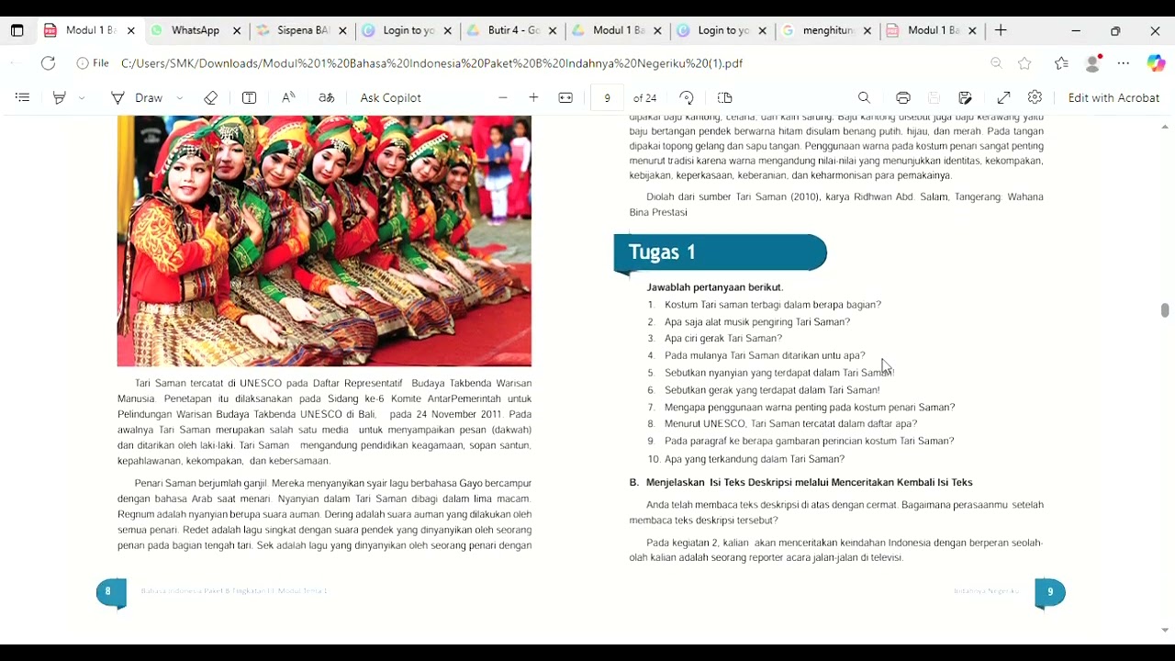This screenshot has width=1175, height=661.
Task: Close the WhatsApp tab
Action: click(x=237, y=30)
